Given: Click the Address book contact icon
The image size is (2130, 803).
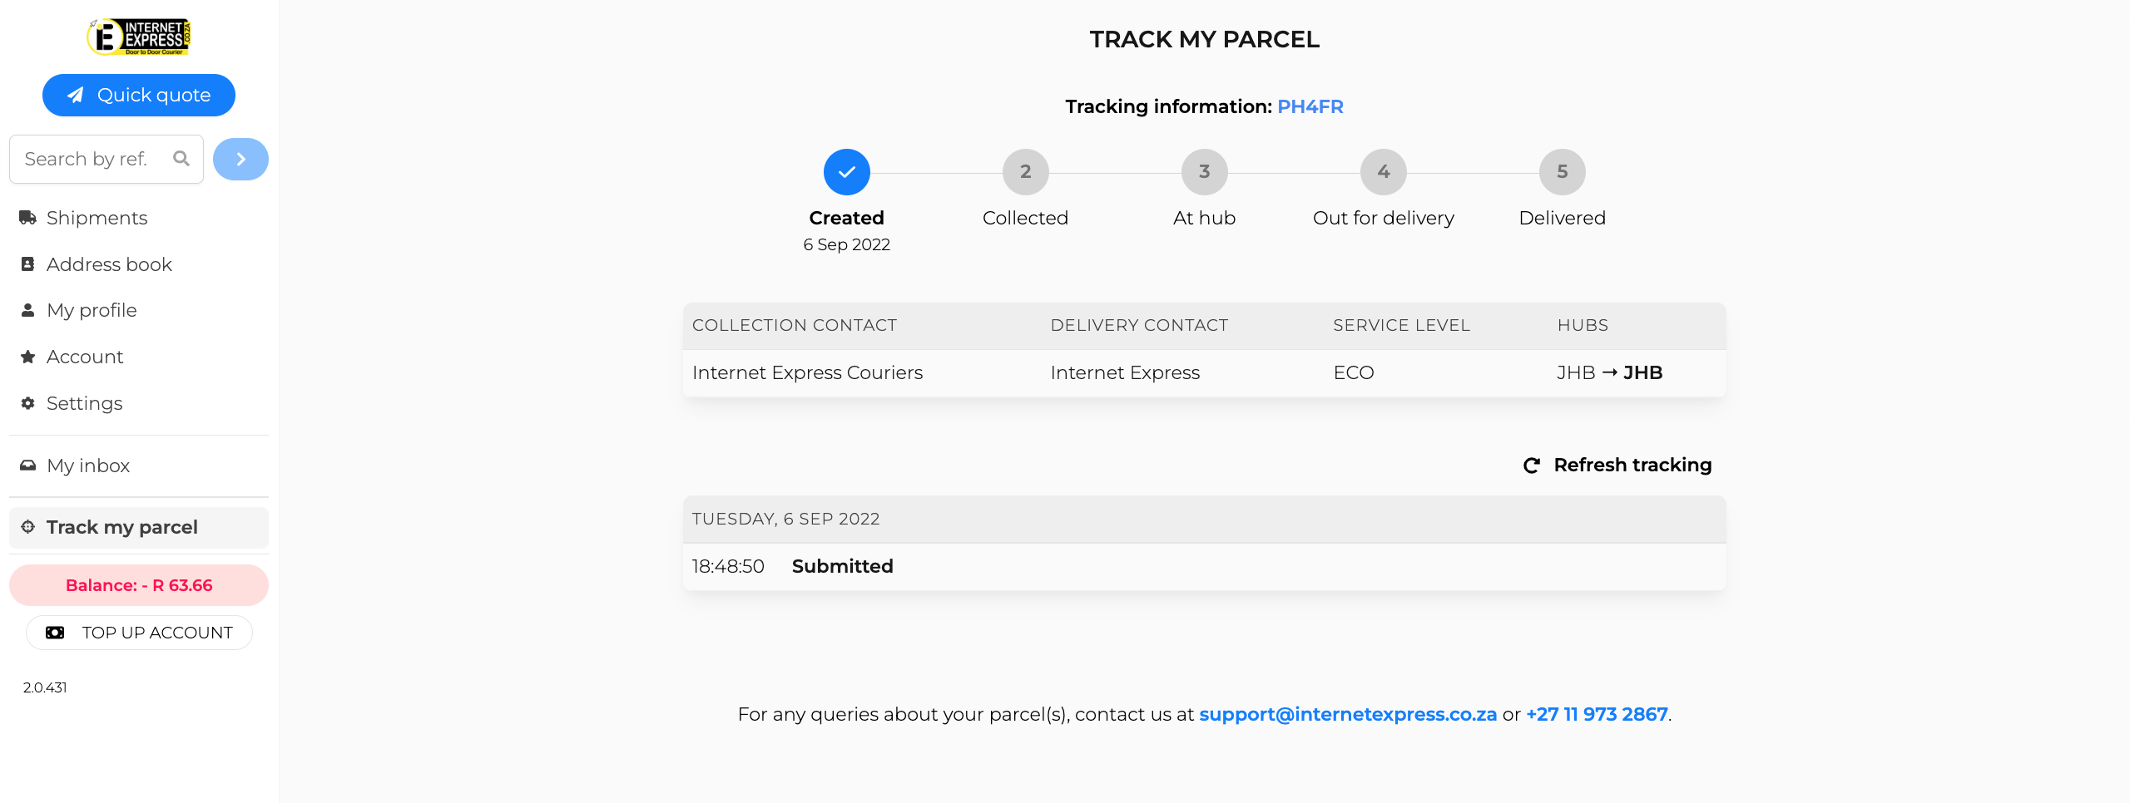Looking at the screenshot, I should coord(27,264).
